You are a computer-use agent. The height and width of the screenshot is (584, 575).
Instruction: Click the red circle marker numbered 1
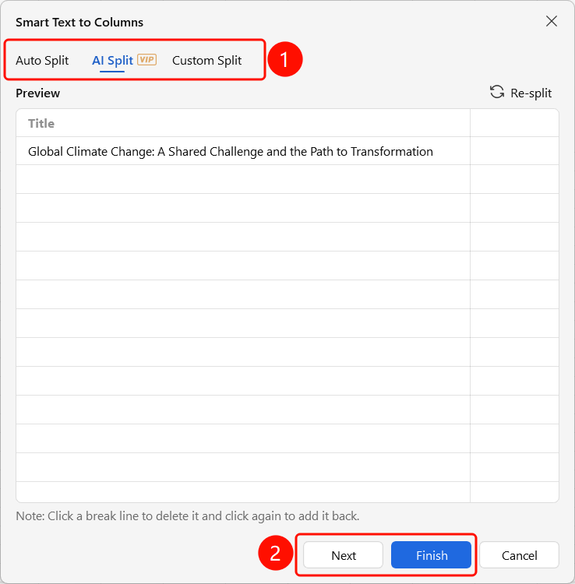(x=285, y=59)
